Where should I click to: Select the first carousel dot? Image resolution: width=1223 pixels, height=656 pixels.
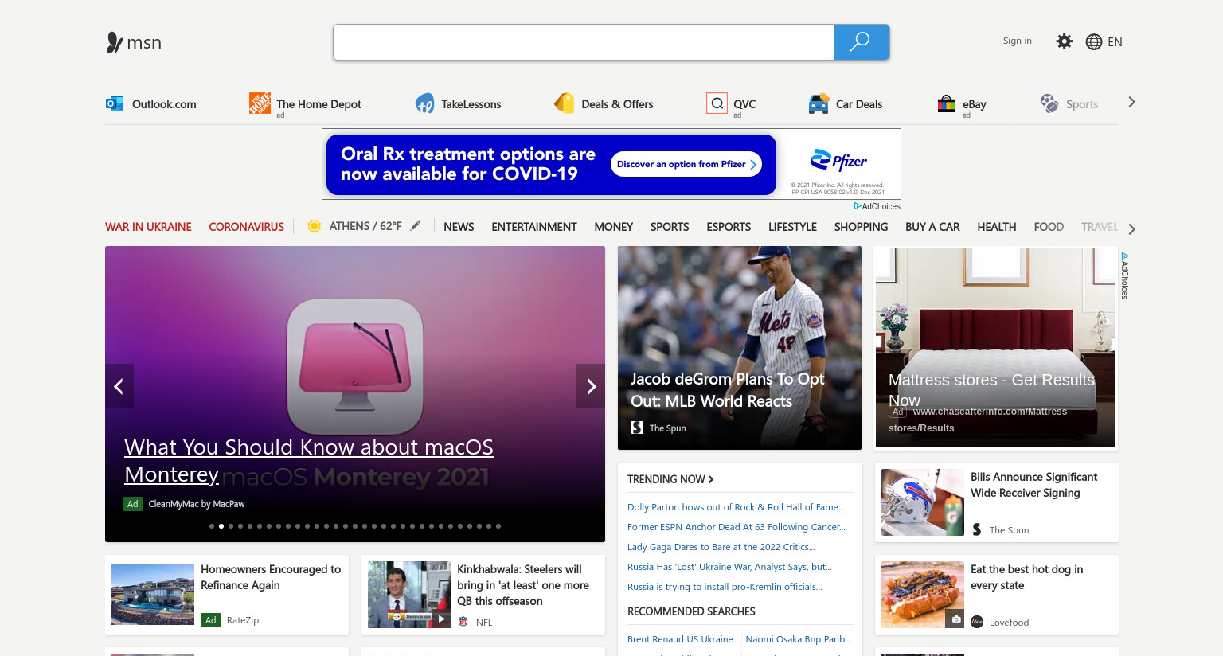(212, 526)
